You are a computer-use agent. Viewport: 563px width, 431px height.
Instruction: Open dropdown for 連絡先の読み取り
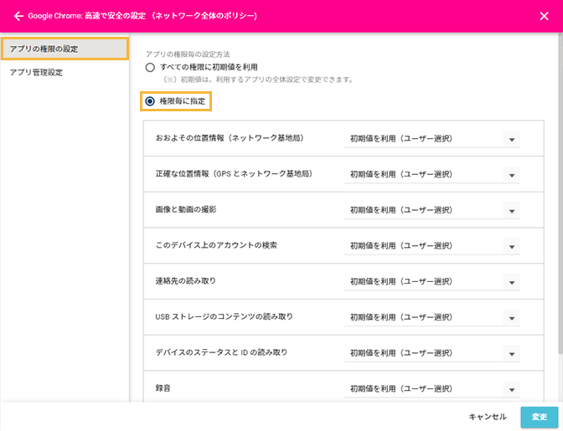click(432, 282)
